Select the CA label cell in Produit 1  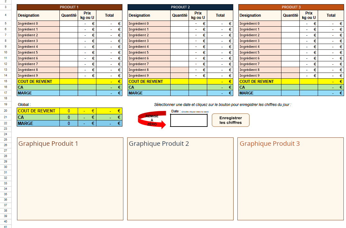pyautogui.click(x=38, y=87)
